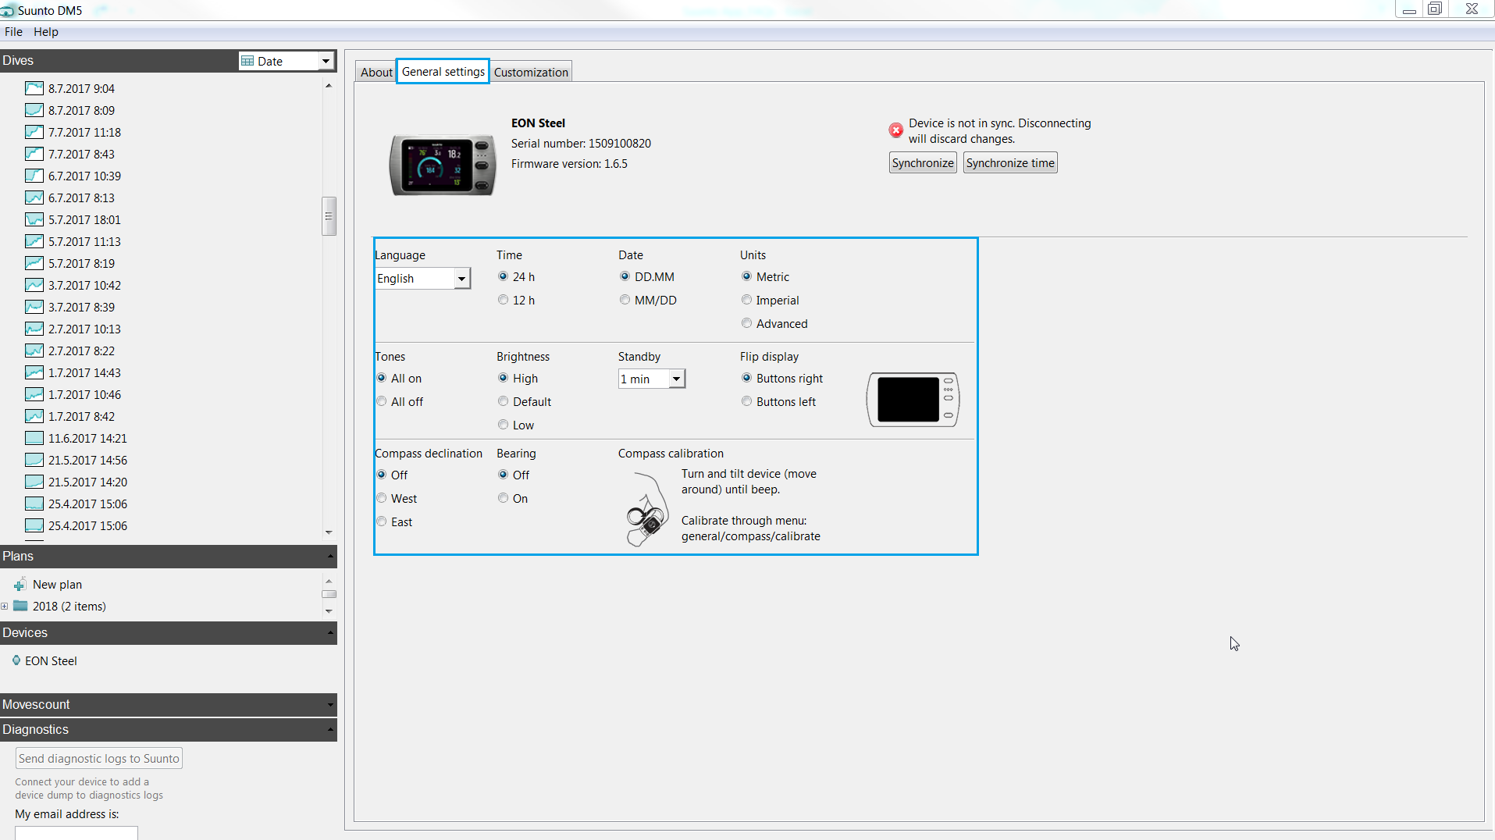This screenshot has width=1495, height=840.
Task: Turn tones All off
Action: tap(381, 401)
